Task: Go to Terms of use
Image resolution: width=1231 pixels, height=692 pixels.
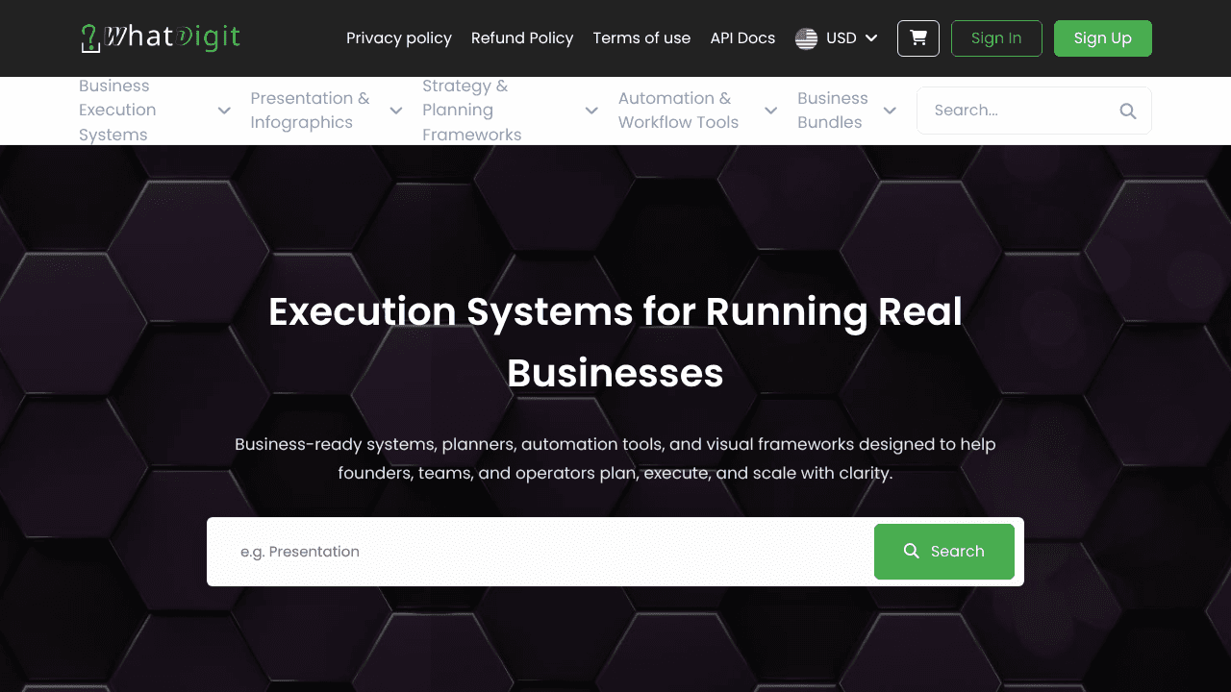Action: click(x=641, y=38)
